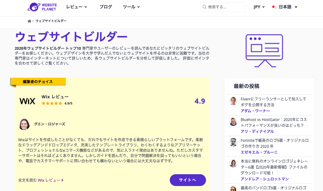
Task: Click the magnifier icon in search box
Action: 204,7
